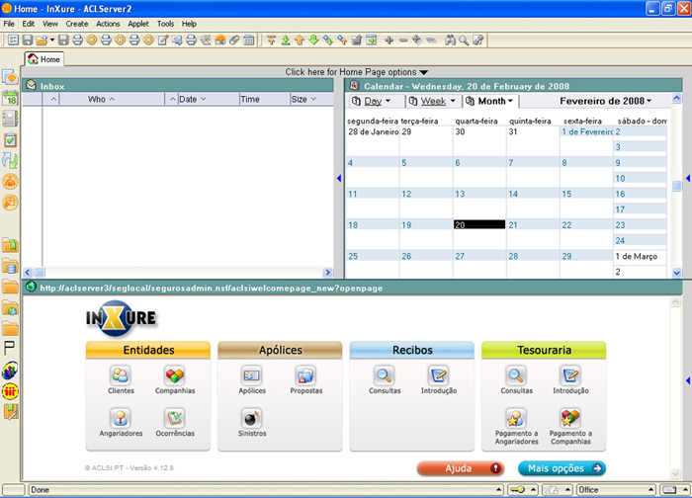Open the Companhias icon

(x=174, y=376)
